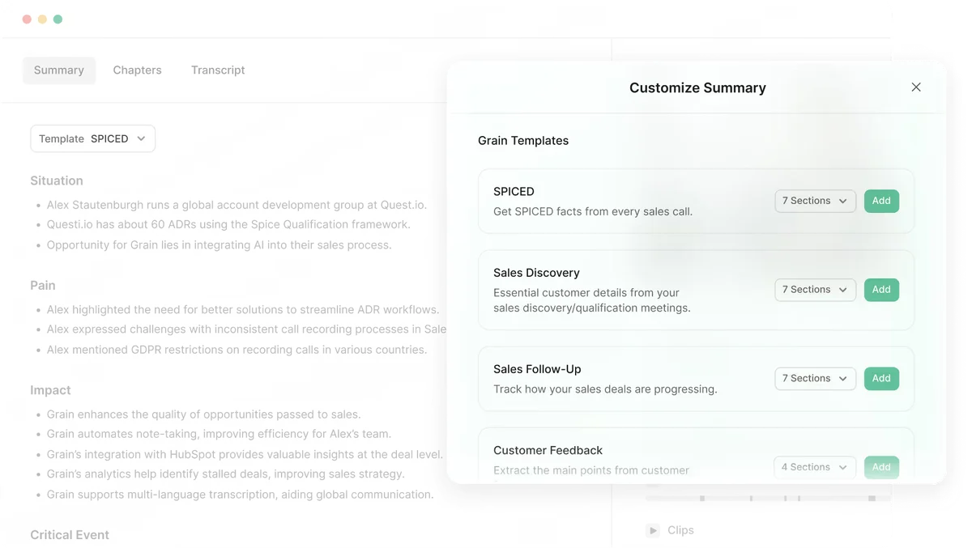Add the Sales Follow-Up template

click(881, 378)
